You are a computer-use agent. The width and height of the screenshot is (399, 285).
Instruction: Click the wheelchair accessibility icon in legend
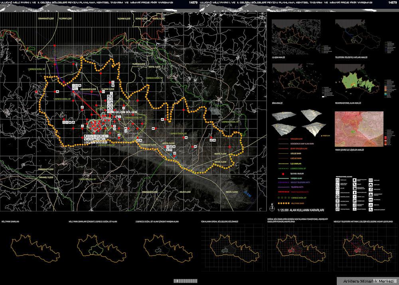tap(371, 210)
